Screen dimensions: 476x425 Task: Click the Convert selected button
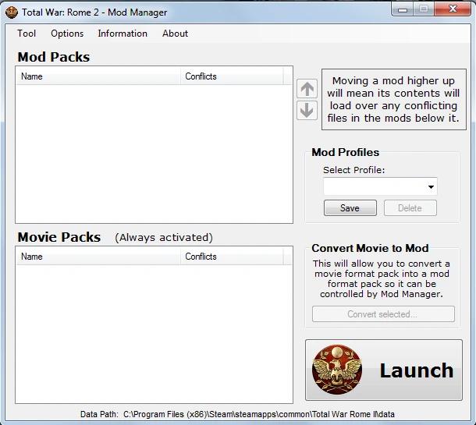click(383, 314)
